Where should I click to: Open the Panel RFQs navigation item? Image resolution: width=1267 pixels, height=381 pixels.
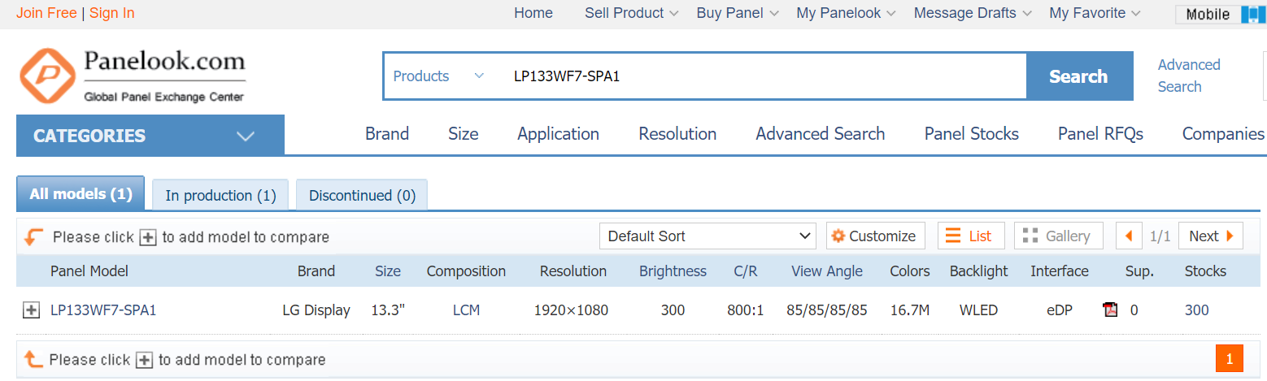(x=1100, y=134)
